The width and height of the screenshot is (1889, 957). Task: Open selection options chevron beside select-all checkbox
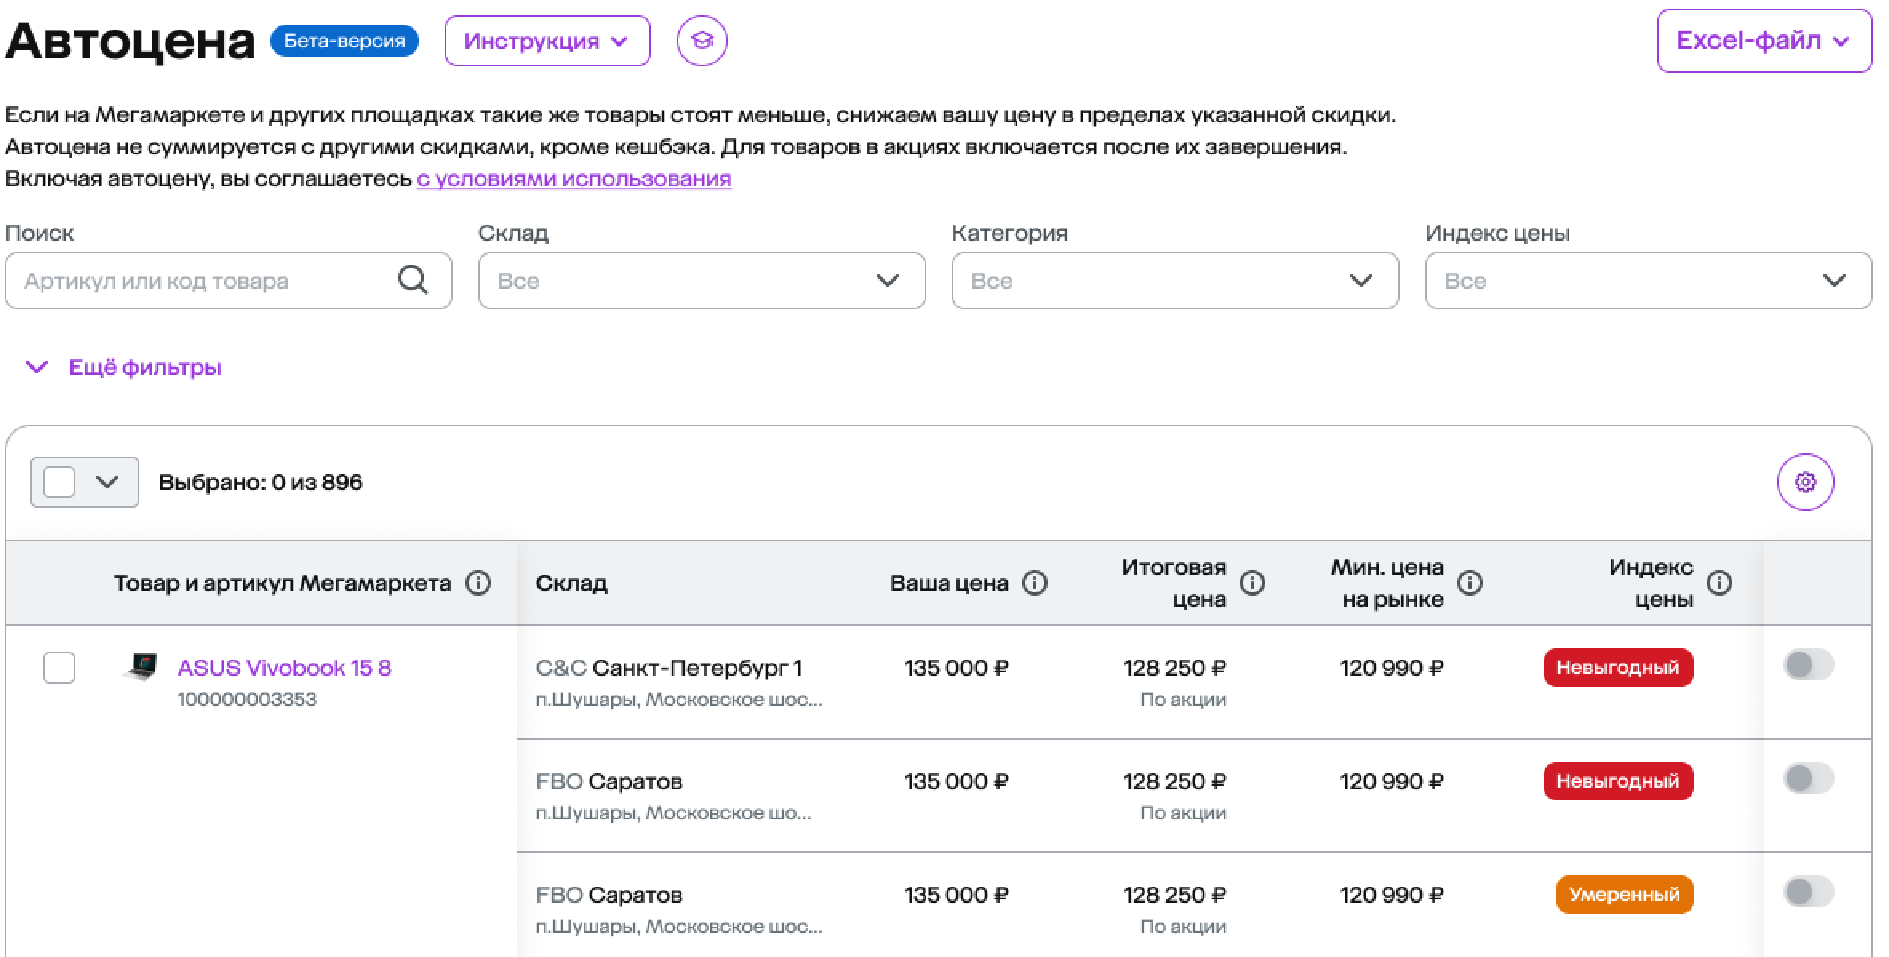[107, 482]
